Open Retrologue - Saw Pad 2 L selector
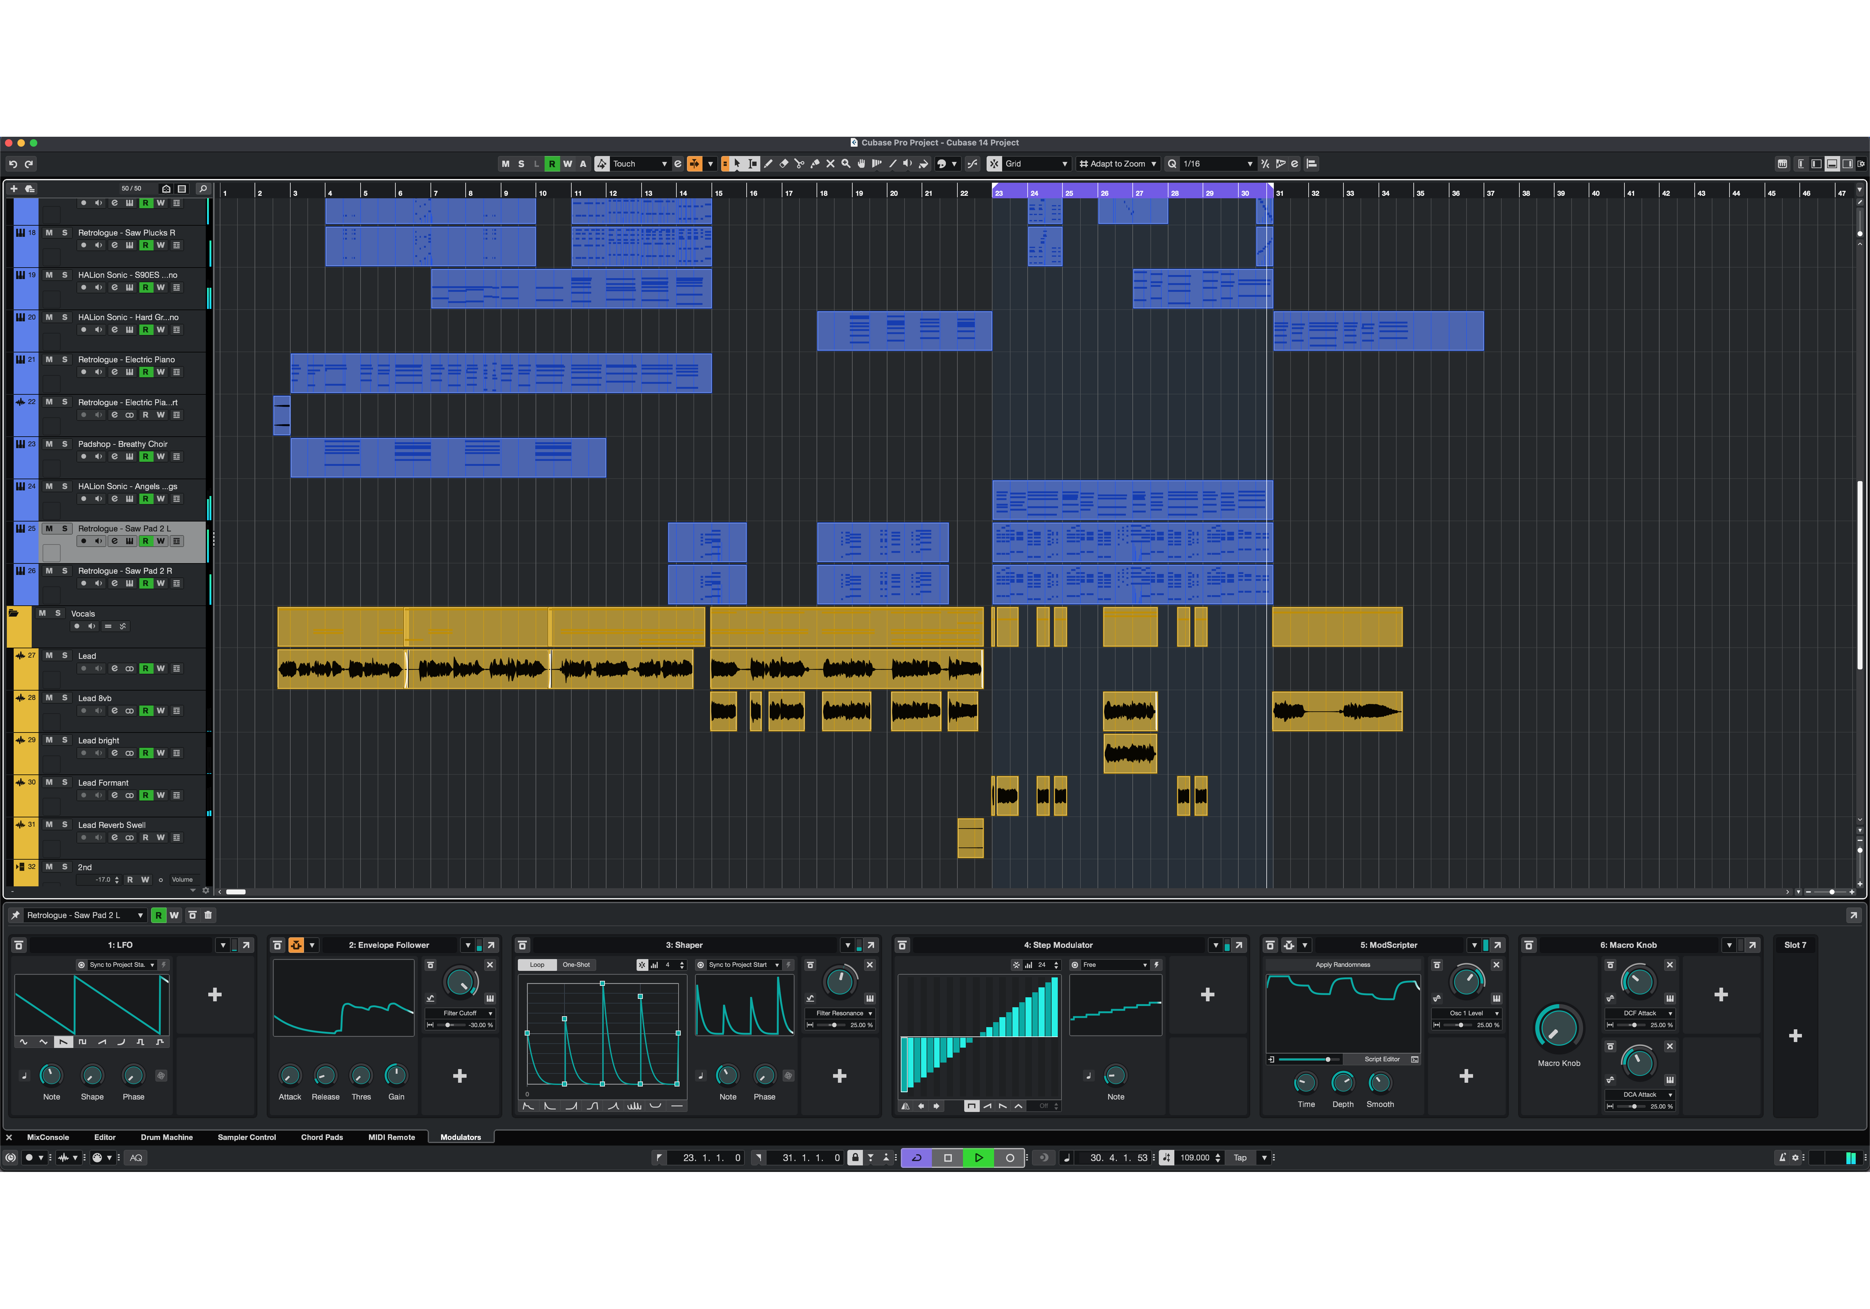 tap(85, 915)
